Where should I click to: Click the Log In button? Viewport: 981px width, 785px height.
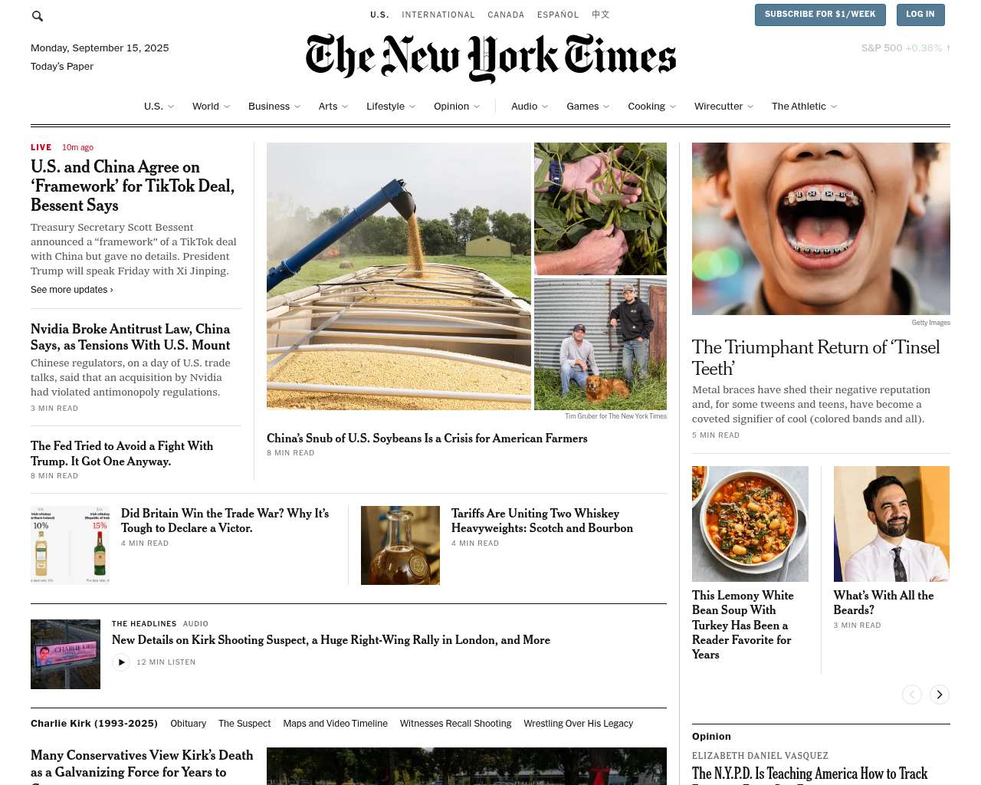[x=920, y=15]
